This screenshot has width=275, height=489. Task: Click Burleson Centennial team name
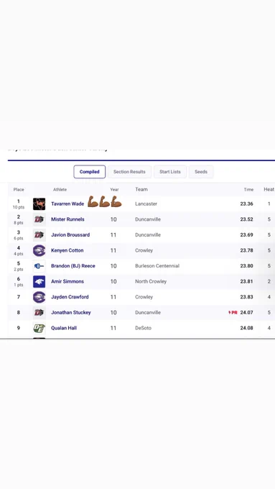pos(157,266)
